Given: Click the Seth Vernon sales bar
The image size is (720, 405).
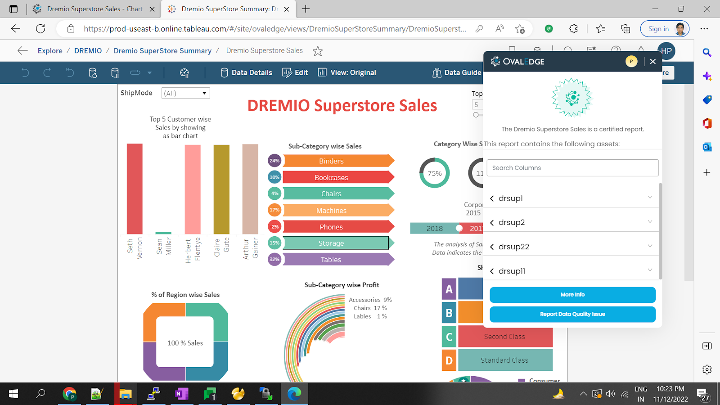Looking at the screenshot, I should tap(135, 189).
